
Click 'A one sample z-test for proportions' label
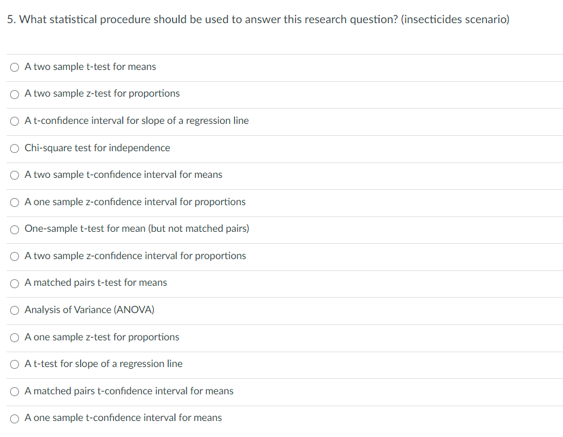pos(102,337)
